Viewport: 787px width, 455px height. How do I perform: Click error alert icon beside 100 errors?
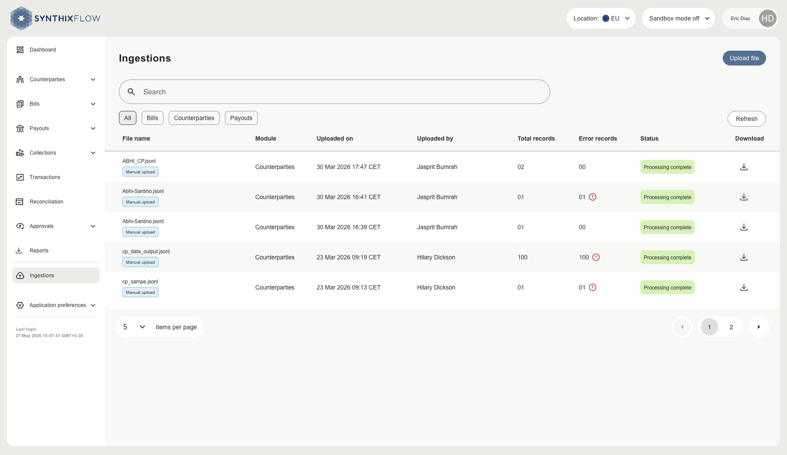pos(596,257)
